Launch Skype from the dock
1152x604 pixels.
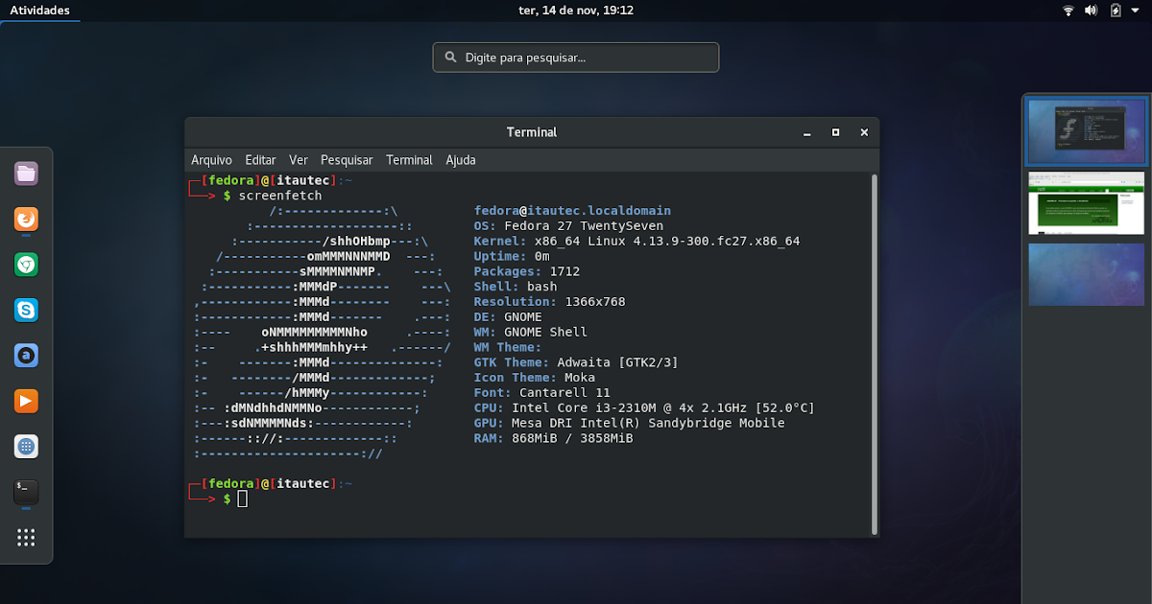(x=26, y=310)
